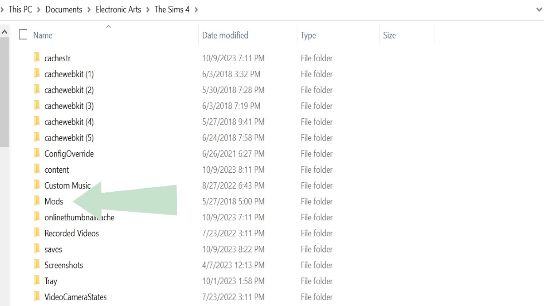Screen dimensions: 544x306
Task: Open the Mods folder icon
Action: pyautogui.click(x=37, y=201)
